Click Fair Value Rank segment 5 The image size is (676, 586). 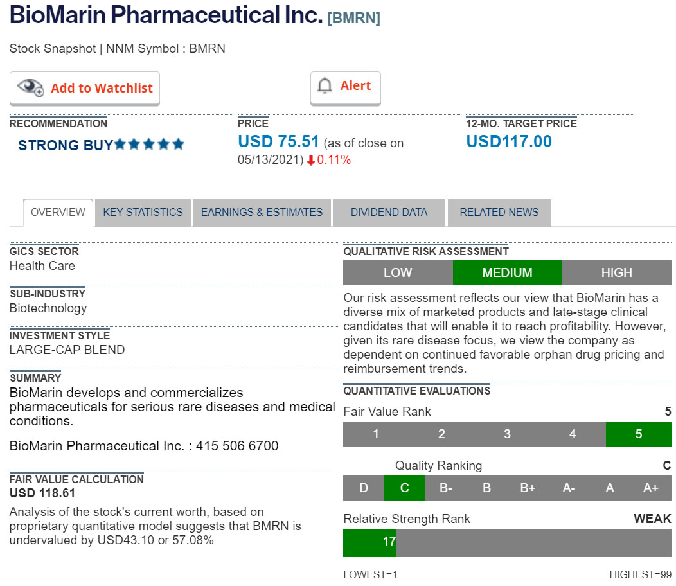[638, 434]
